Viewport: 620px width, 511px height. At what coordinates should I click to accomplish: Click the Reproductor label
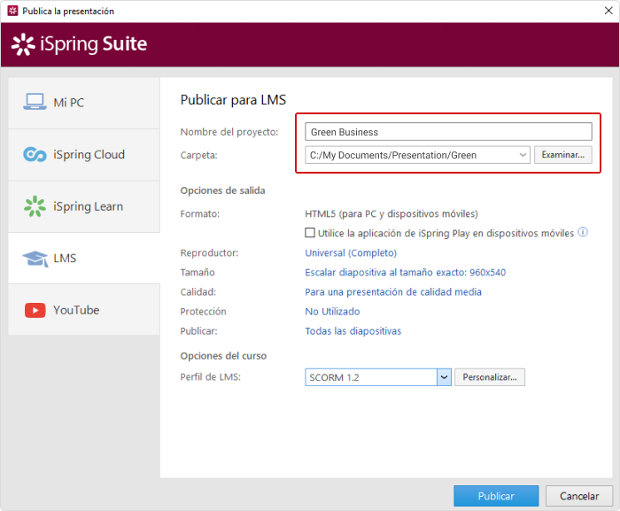point(209,252)
